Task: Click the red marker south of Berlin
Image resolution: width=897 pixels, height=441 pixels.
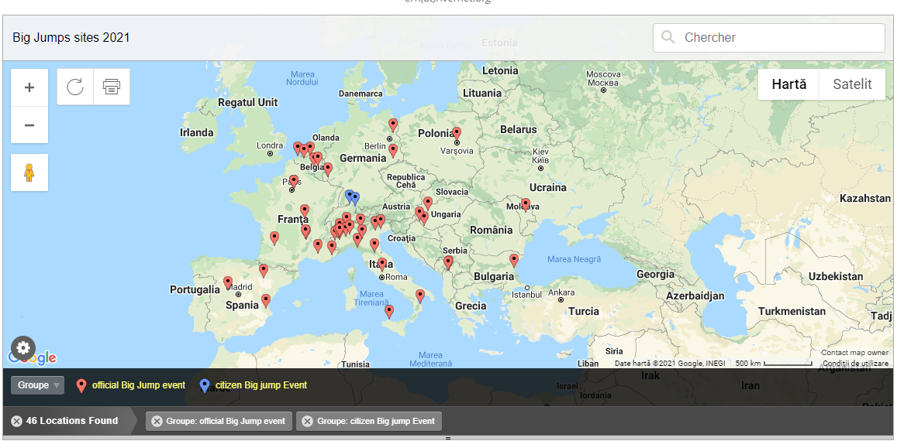Action: tap(393, 150)
